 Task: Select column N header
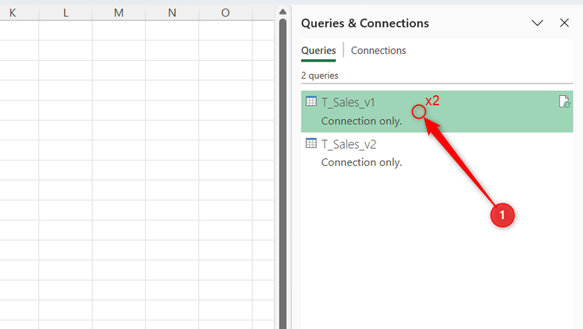coord(172,12)
